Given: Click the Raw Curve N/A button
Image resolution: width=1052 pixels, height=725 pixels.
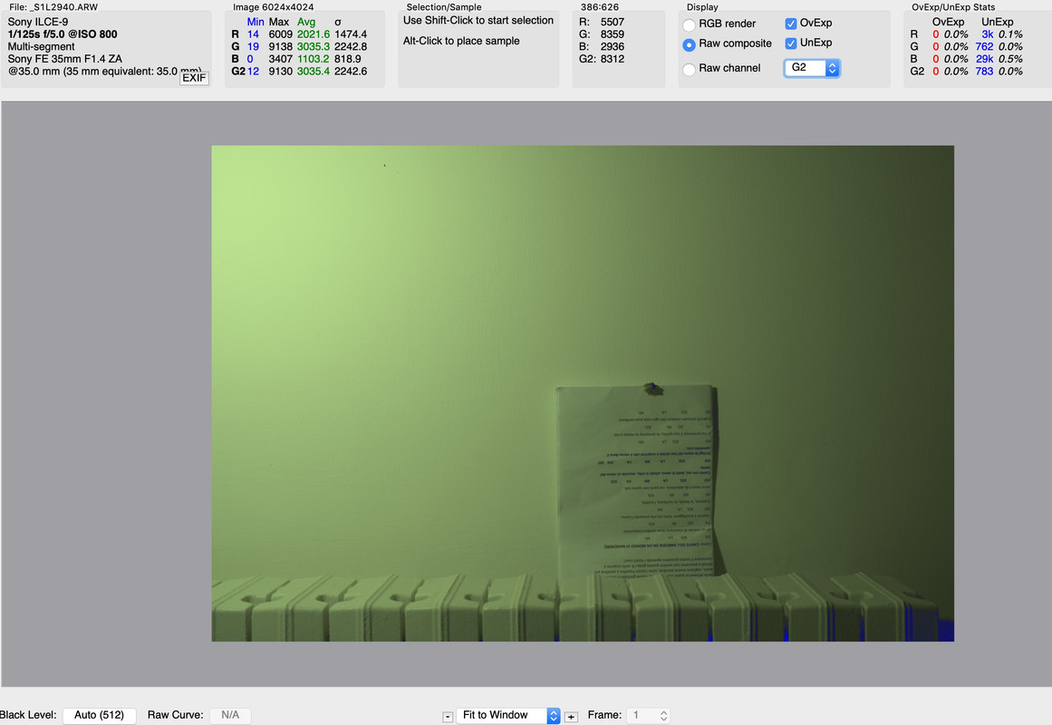Looking at the screenshot, I should (x=230, y=715).
